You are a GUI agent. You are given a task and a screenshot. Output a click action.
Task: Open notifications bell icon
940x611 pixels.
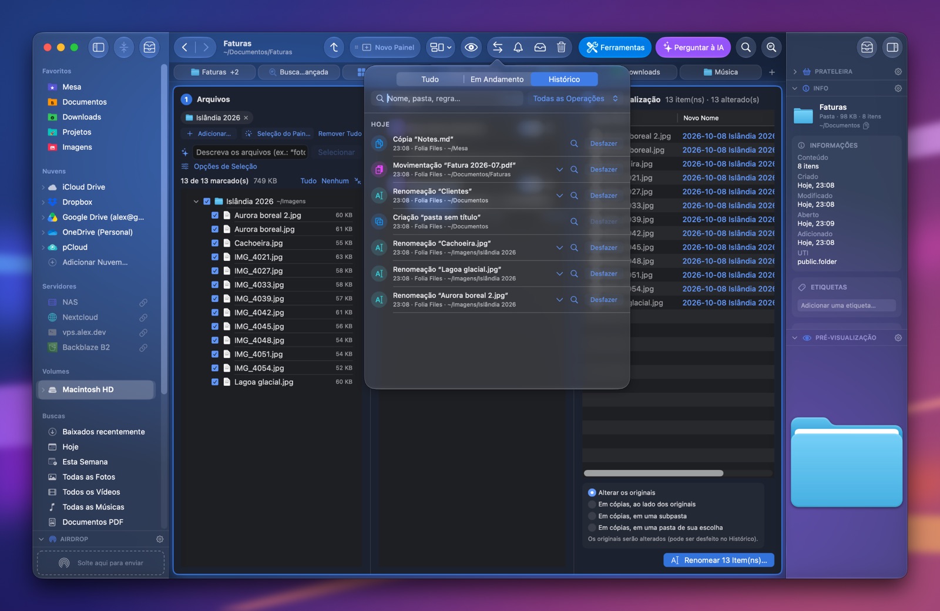click(518, 48)
